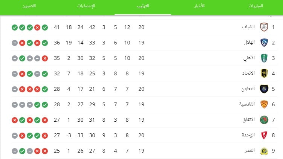The width and height of the screenshot is (283, 159).
Task: Go to the اللاعبون tab
Action: pyautogui.click(x=29, y=6)
